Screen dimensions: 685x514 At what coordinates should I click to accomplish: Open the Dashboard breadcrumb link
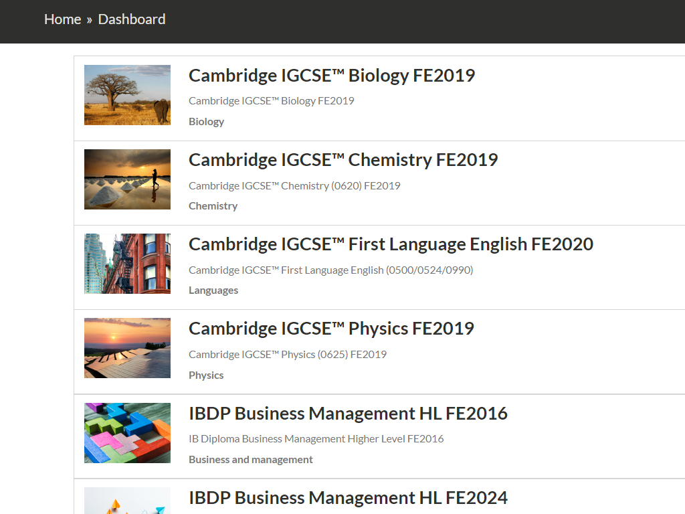coord(132,19)
